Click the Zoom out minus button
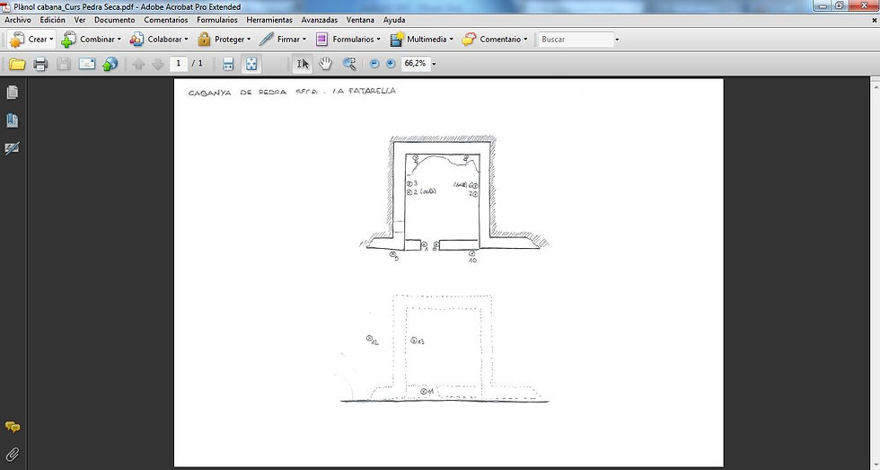Image resolution: width=880 pixels, height=470 pixels. [x=375, y=64]
